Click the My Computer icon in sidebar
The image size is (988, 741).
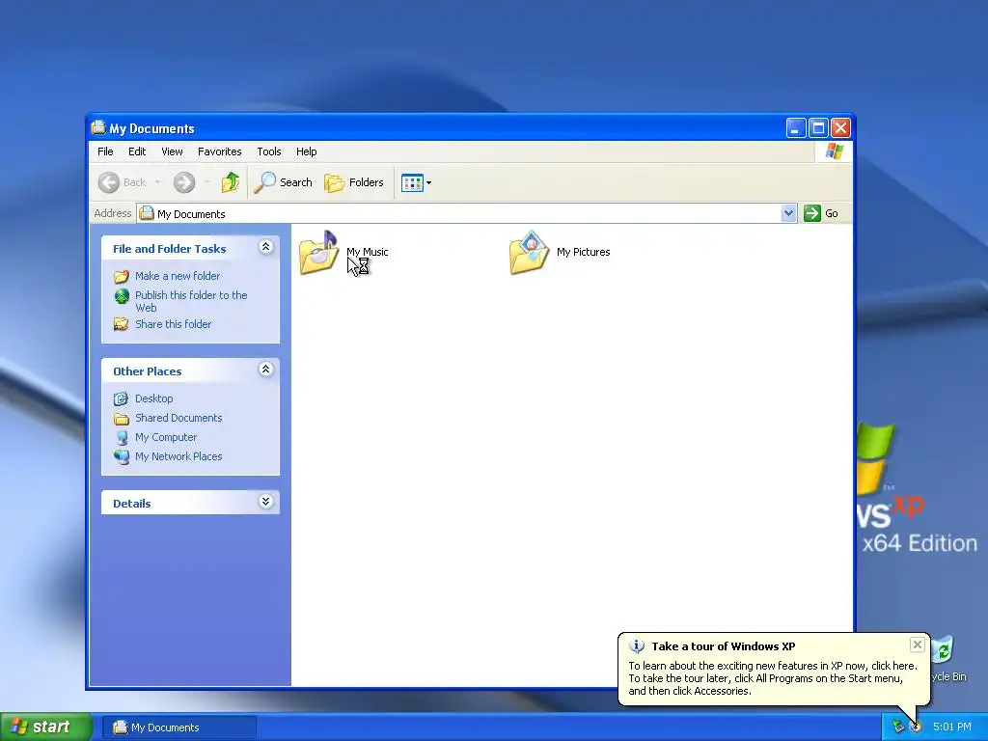click(122, 438)
